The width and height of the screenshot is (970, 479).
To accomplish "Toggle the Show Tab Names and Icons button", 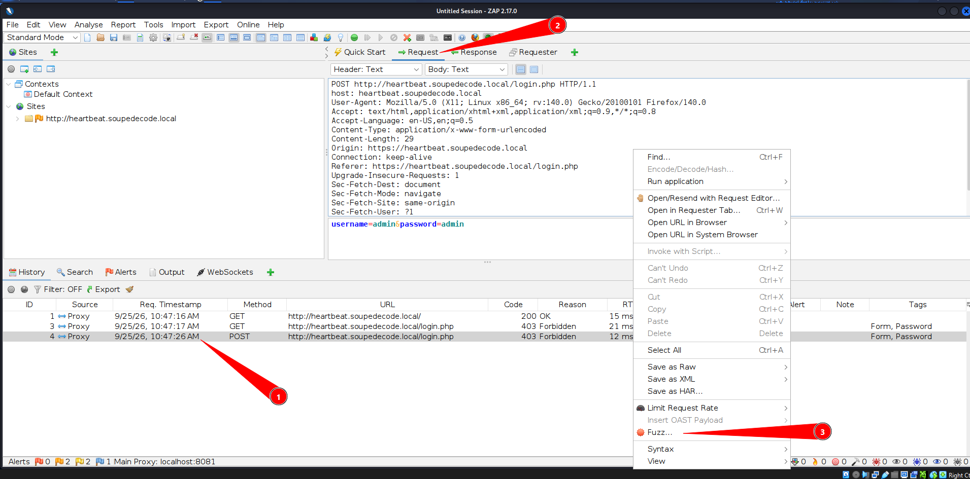I will click(207, 38).
